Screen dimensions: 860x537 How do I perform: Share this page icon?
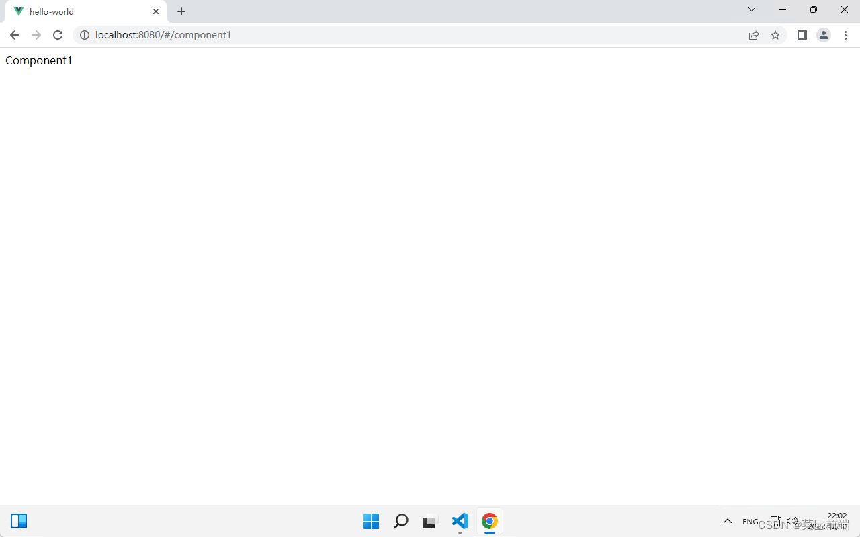coord(754,35)
